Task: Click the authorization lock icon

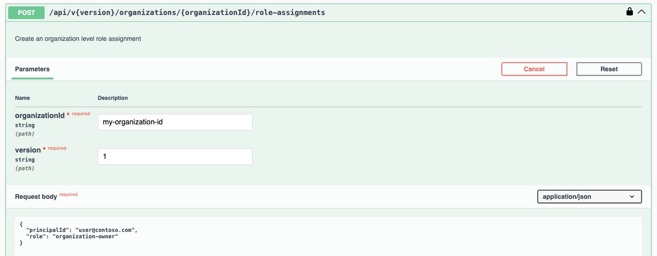Action: (x=630, y=12)
